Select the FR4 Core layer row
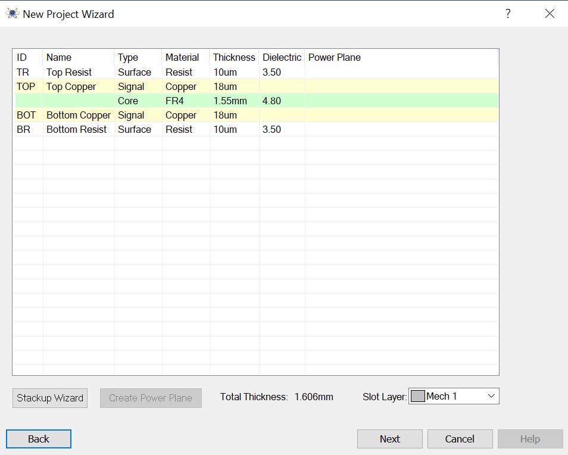Screen dimensions: 568x455 click(174, 101)
